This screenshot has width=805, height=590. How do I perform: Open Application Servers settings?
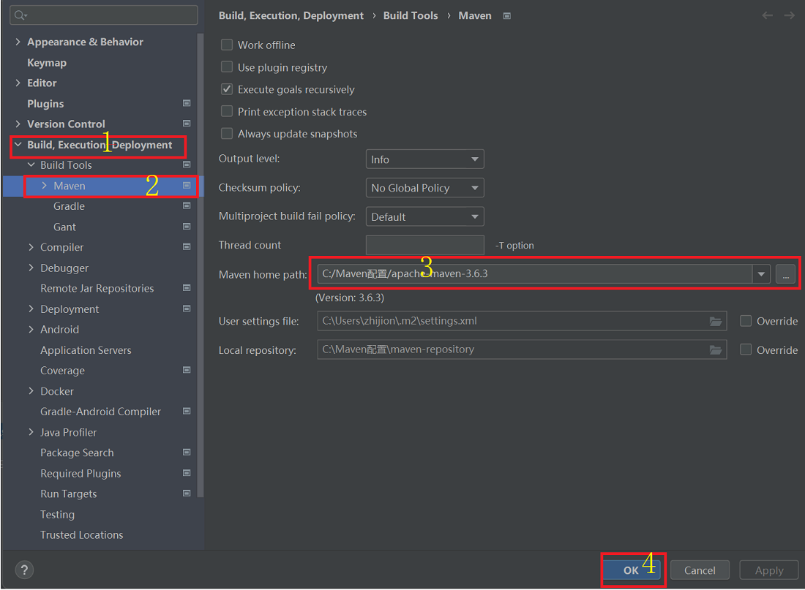tap(86, 350)
